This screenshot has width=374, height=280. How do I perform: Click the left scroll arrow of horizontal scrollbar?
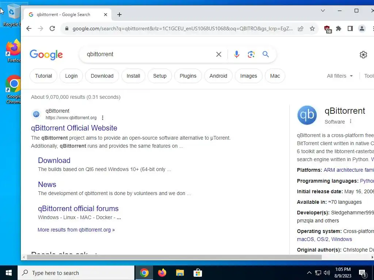click(24, 257)
